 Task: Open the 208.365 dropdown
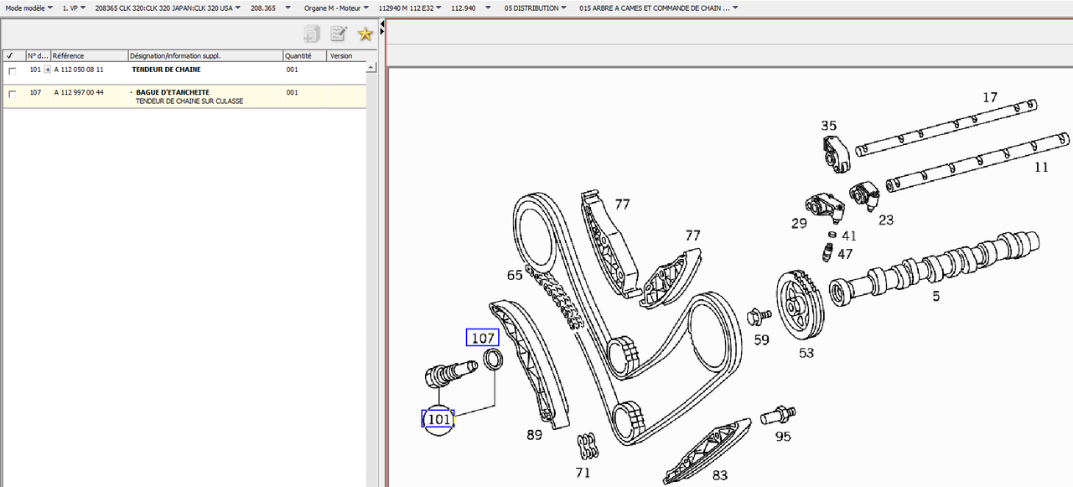[x=270, y=8]
